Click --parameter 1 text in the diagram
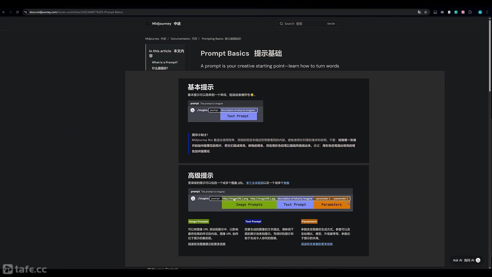The width and height of the screenshot is (492, 277). pos(322,199)
